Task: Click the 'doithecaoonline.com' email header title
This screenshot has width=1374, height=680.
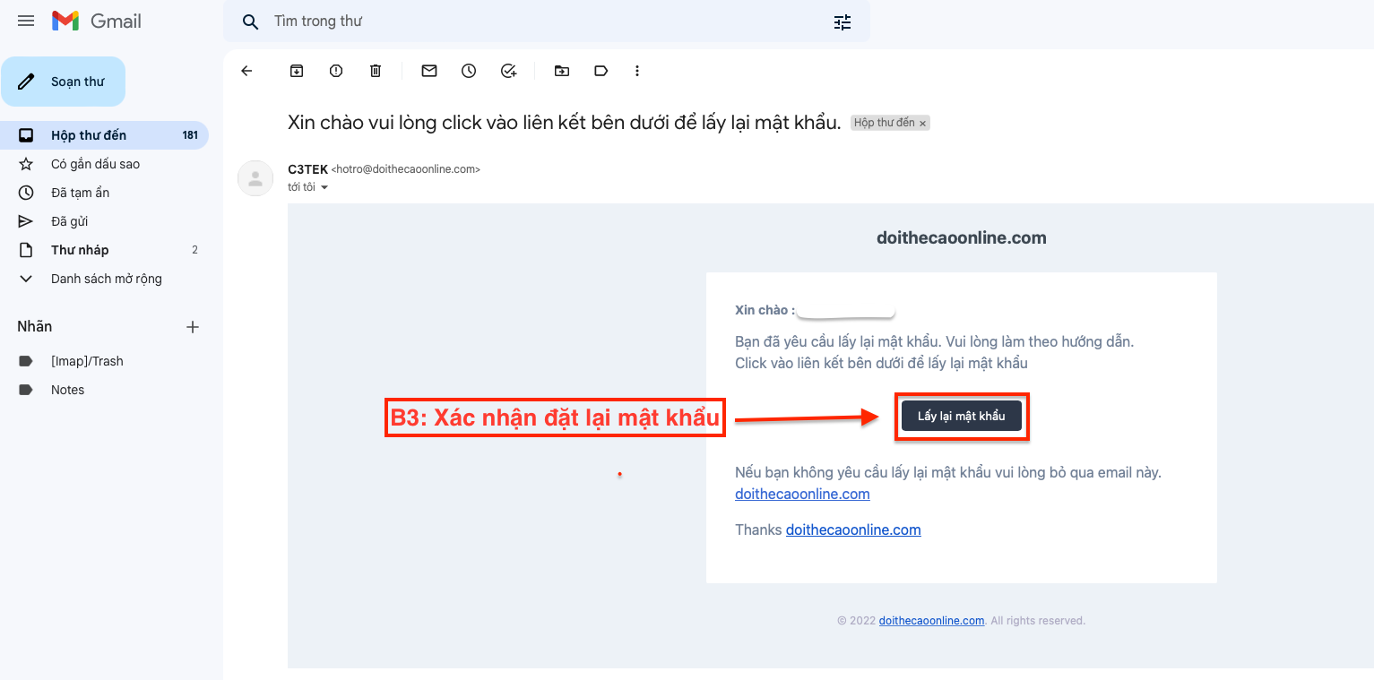Action: pos(961,237)
